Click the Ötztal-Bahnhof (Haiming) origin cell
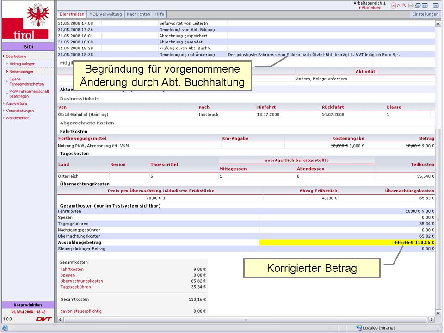 pyautogui.click(x=83, y=114)
